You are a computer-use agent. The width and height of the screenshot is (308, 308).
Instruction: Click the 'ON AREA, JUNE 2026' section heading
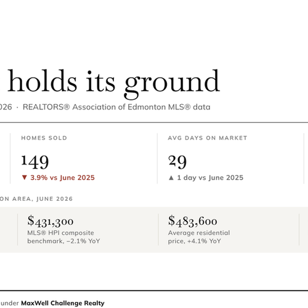[36, 199]
